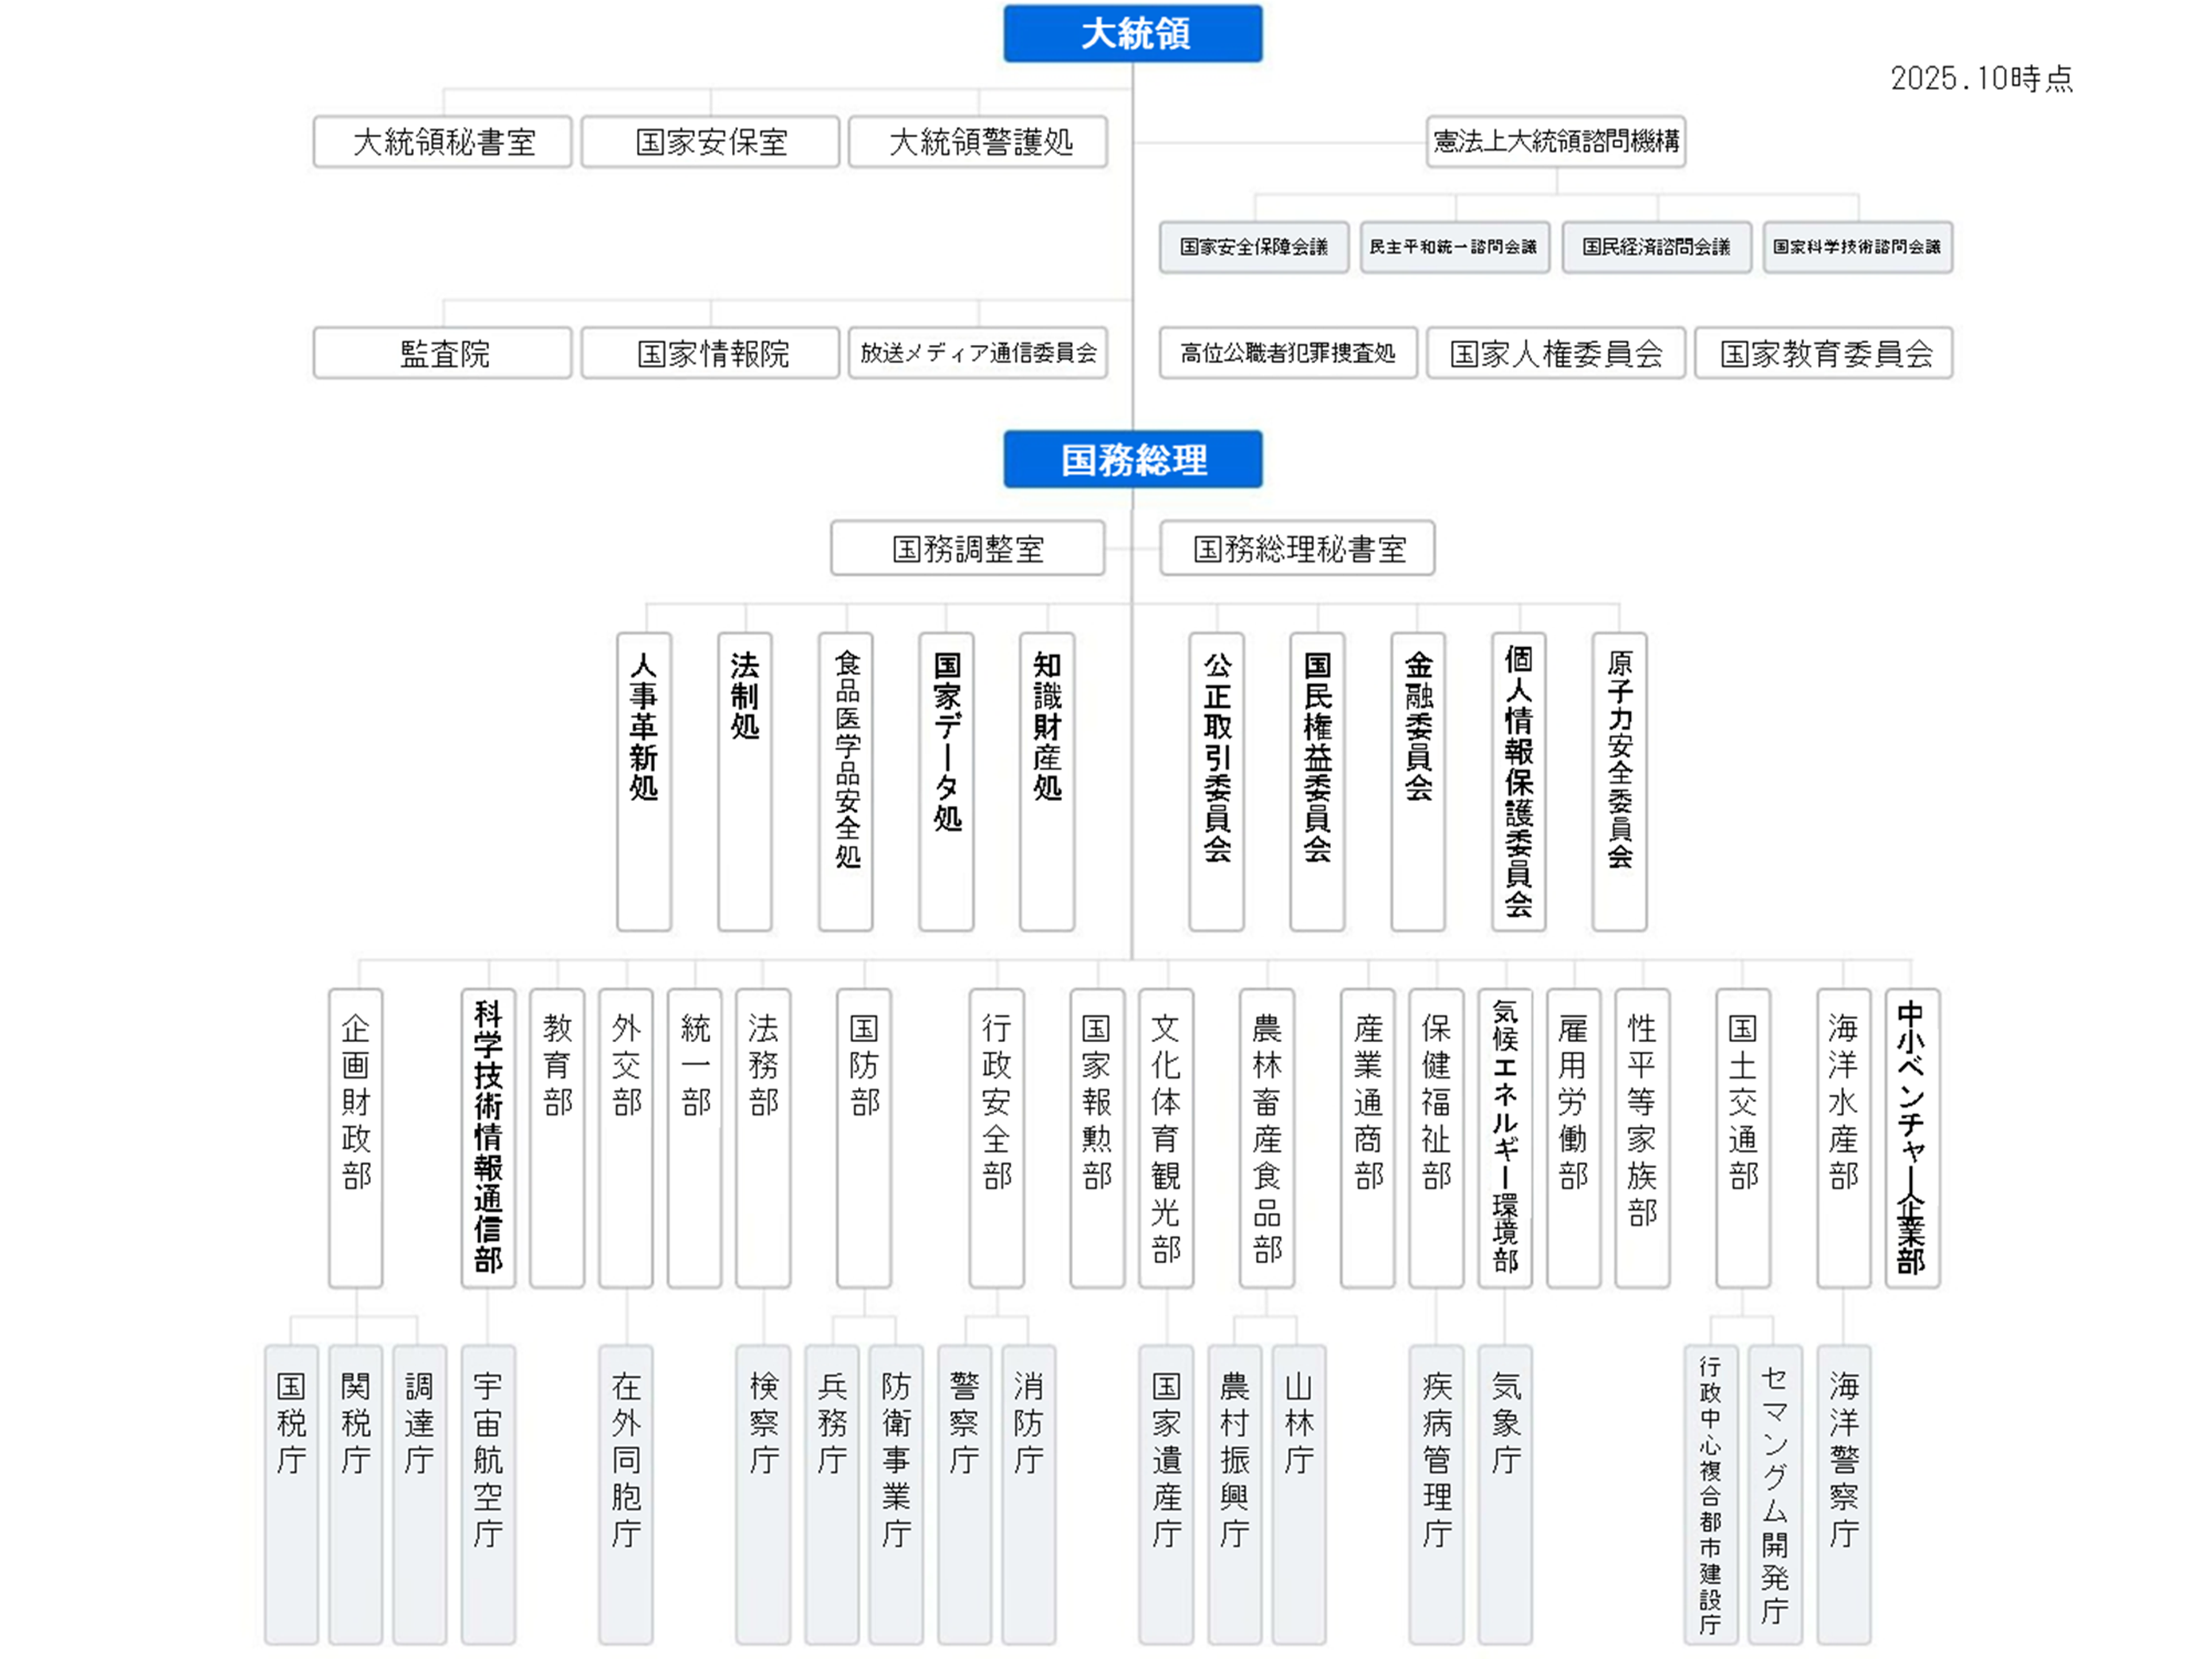Click the 監査院 box

click(x=442, y=353)
